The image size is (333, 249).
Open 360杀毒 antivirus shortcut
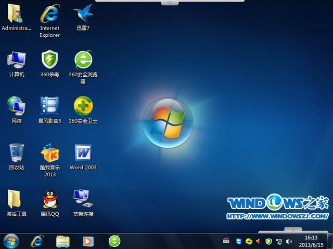point(50,60)
